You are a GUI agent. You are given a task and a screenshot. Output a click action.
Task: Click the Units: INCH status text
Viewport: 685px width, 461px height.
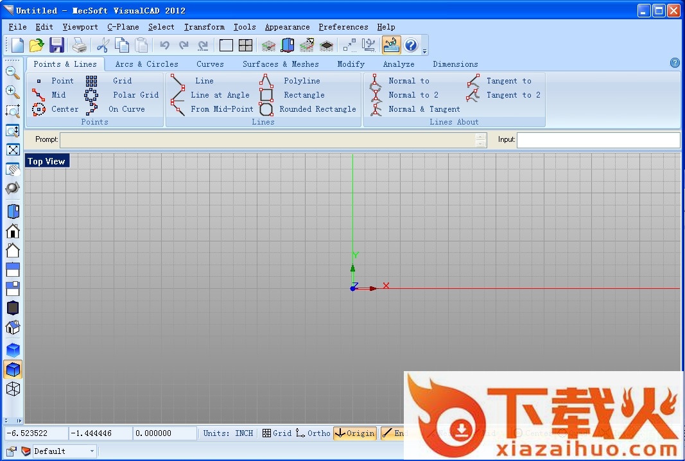pyautogui.click(x=228, y=433)
